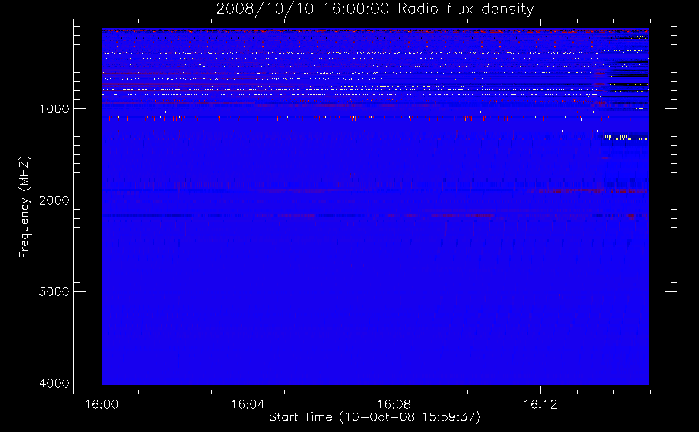Viewport: 699px width, 432px height.
Task: Click the bright yellow burst near 1300 MHz
Action: [x=625, y=138]
